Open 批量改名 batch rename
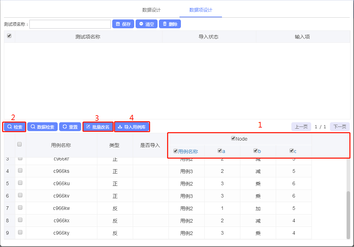The height and width of the screenshot is (247, 354). [x=98, y=127]
